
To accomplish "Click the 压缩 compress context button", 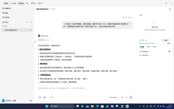I will [x=166, y=40].
